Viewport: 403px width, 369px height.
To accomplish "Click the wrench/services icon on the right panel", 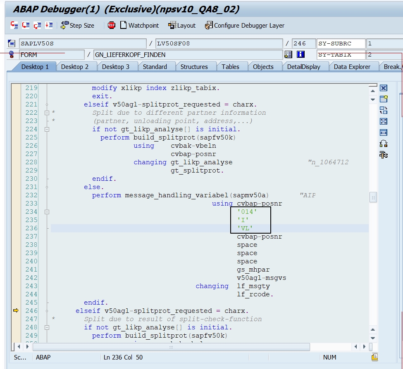I will coord(384,154).
